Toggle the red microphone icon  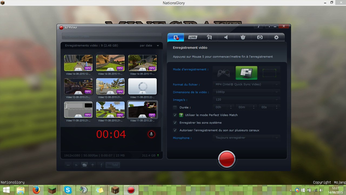point(151,134)
